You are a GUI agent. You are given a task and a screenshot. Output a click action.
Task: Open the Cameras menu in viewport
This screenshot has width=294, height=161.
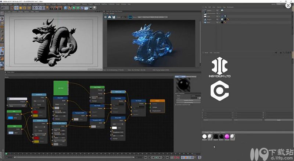pyautogui.click(x=14, y=11)
